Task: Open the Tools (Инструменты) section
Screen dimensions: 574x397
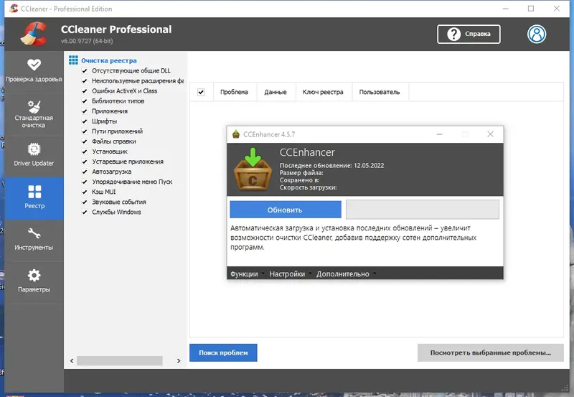Action: tap(34, 240)
